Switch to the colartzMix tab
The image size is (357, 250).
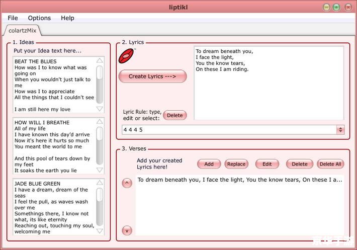click(x=22, y=31)
